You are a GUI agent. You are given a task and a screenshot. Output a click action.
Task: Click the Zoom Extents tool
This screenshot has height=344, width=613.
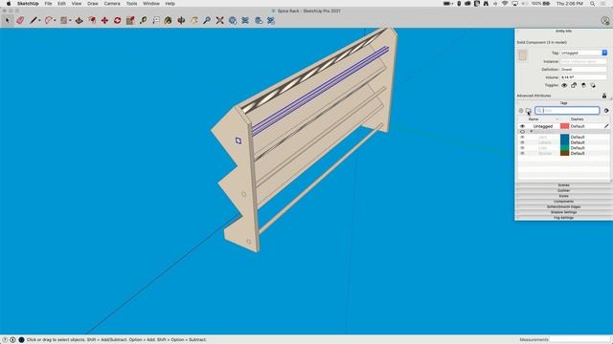tap(219, 20)
